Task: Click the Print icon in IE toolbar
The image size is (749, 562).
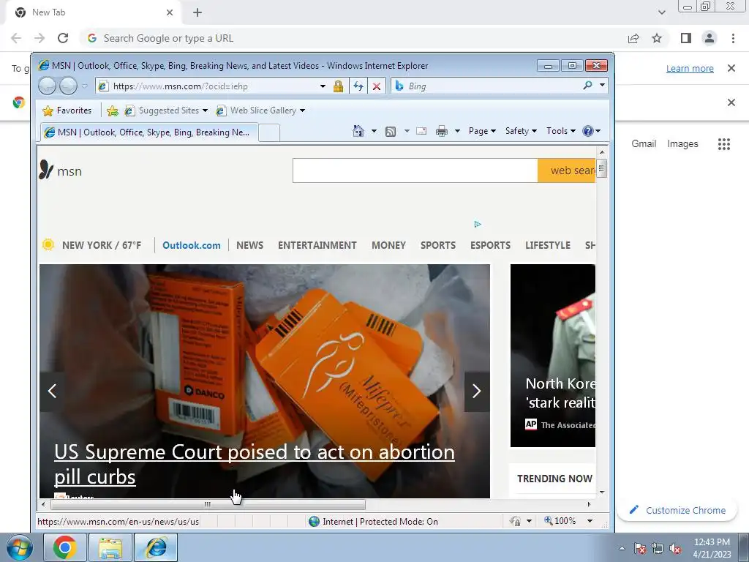Action: (x=441, y=131)
